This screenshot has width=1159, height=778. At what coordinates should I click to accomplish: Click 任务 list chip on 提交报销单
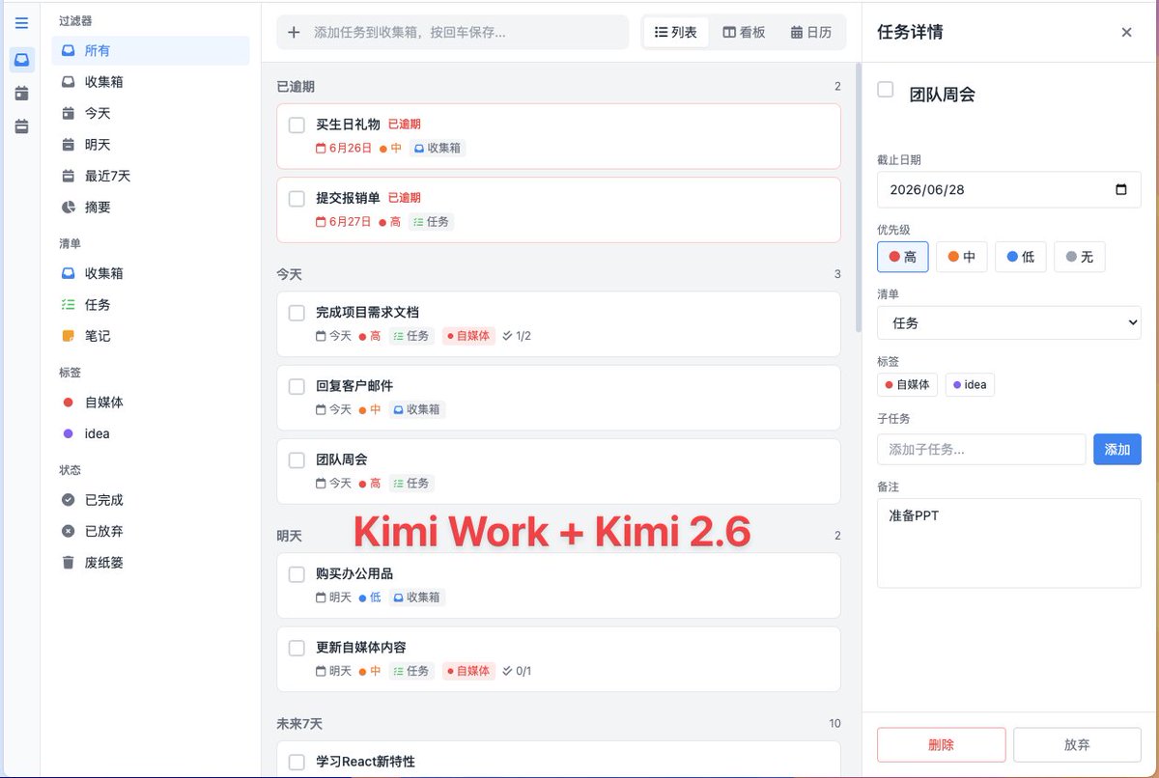point(431,222)
